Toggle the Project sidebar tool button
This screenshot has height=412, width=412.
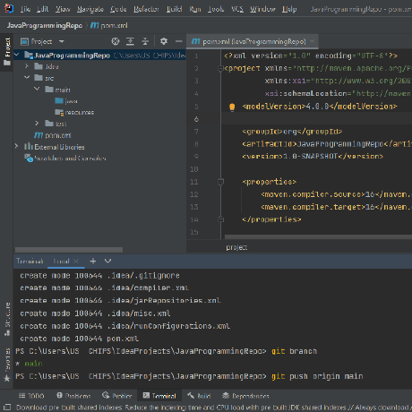[x=7, y=51]
